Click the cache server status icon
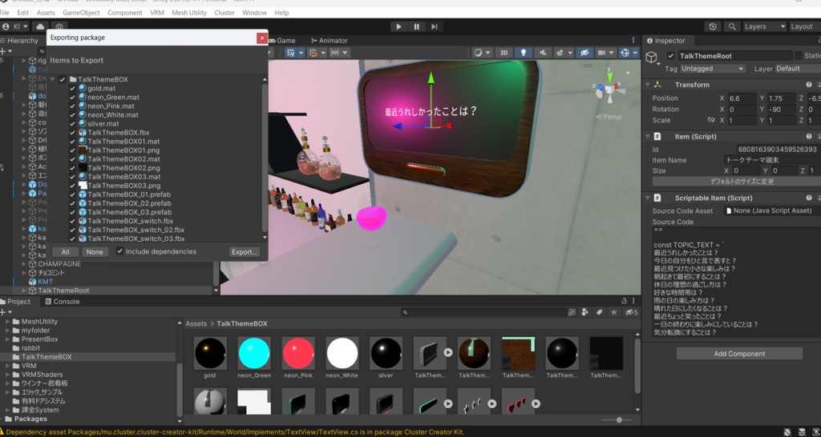Screen dimensions: 821x437 coord(802,431)
